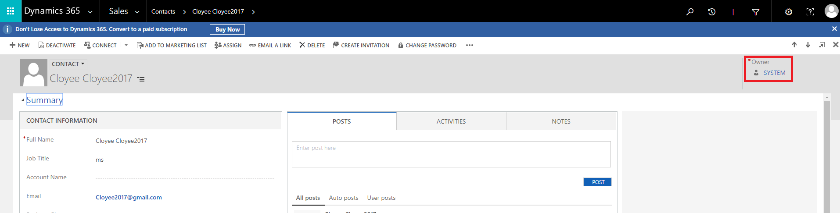The width and height of the screenshot is (840, 213).
Task: Switch to the ACTIVITIES tab
Action: pos(451,121)
